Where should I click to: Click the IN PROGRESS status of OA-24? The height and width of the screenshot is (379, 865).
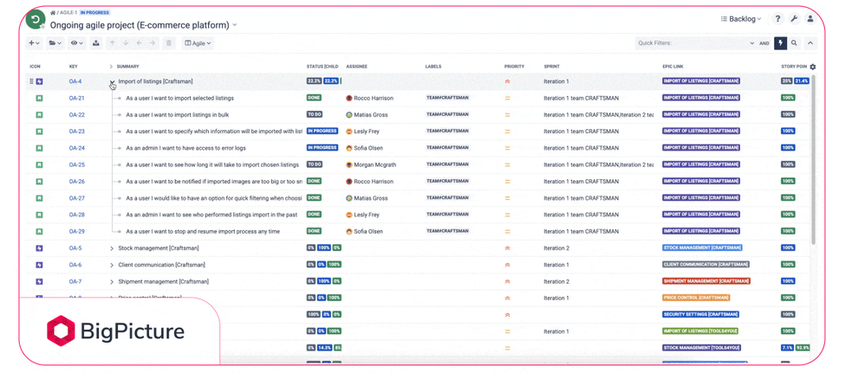(322, 148)
